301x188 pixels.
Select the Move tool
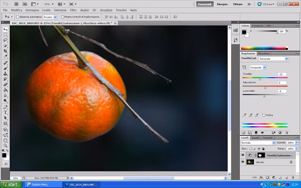5,29
